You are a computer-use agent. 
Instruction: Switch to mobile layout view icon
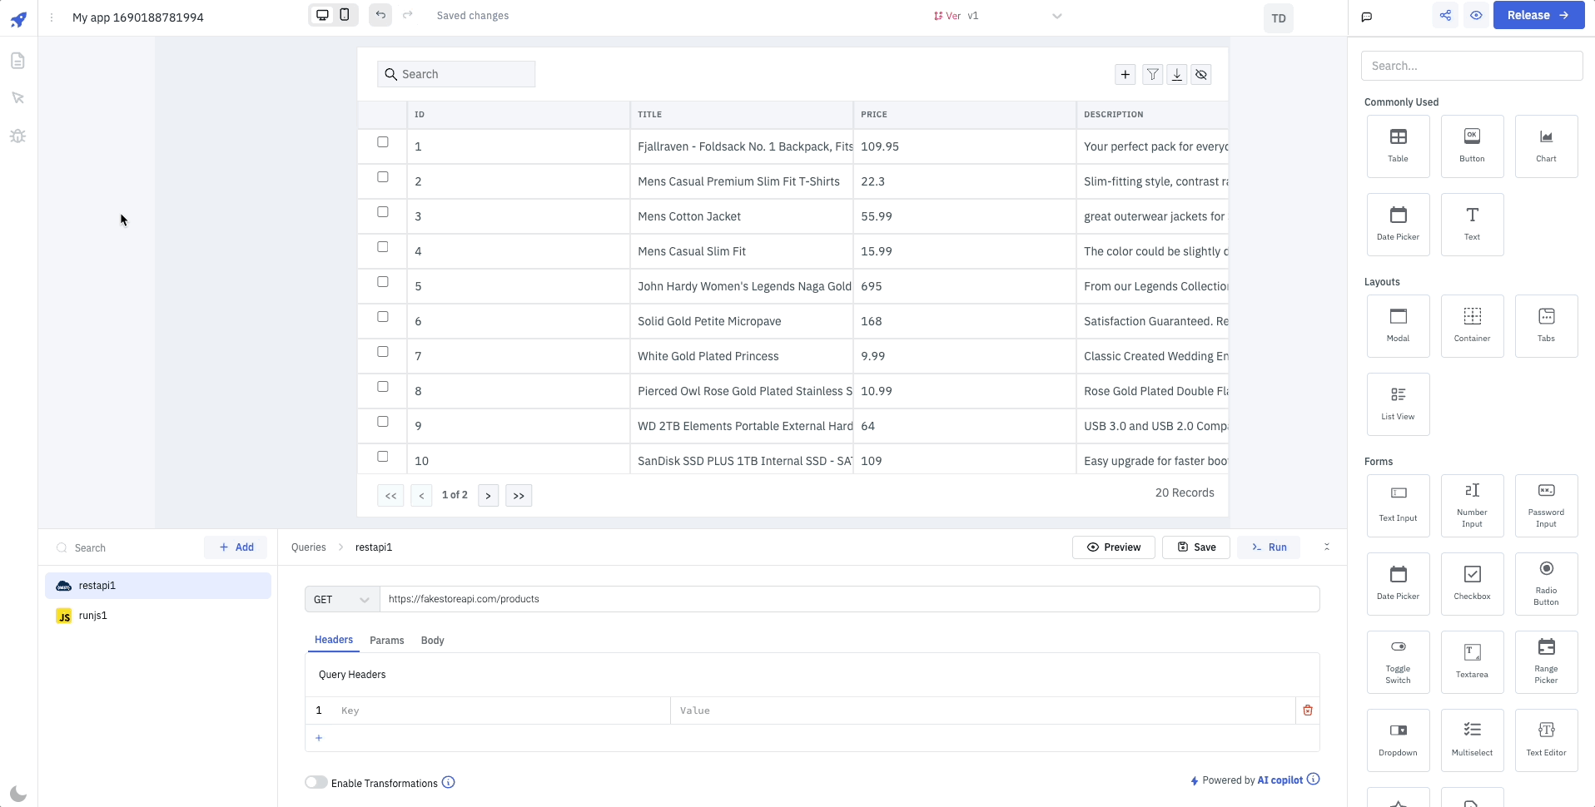(x=345, y=15)
